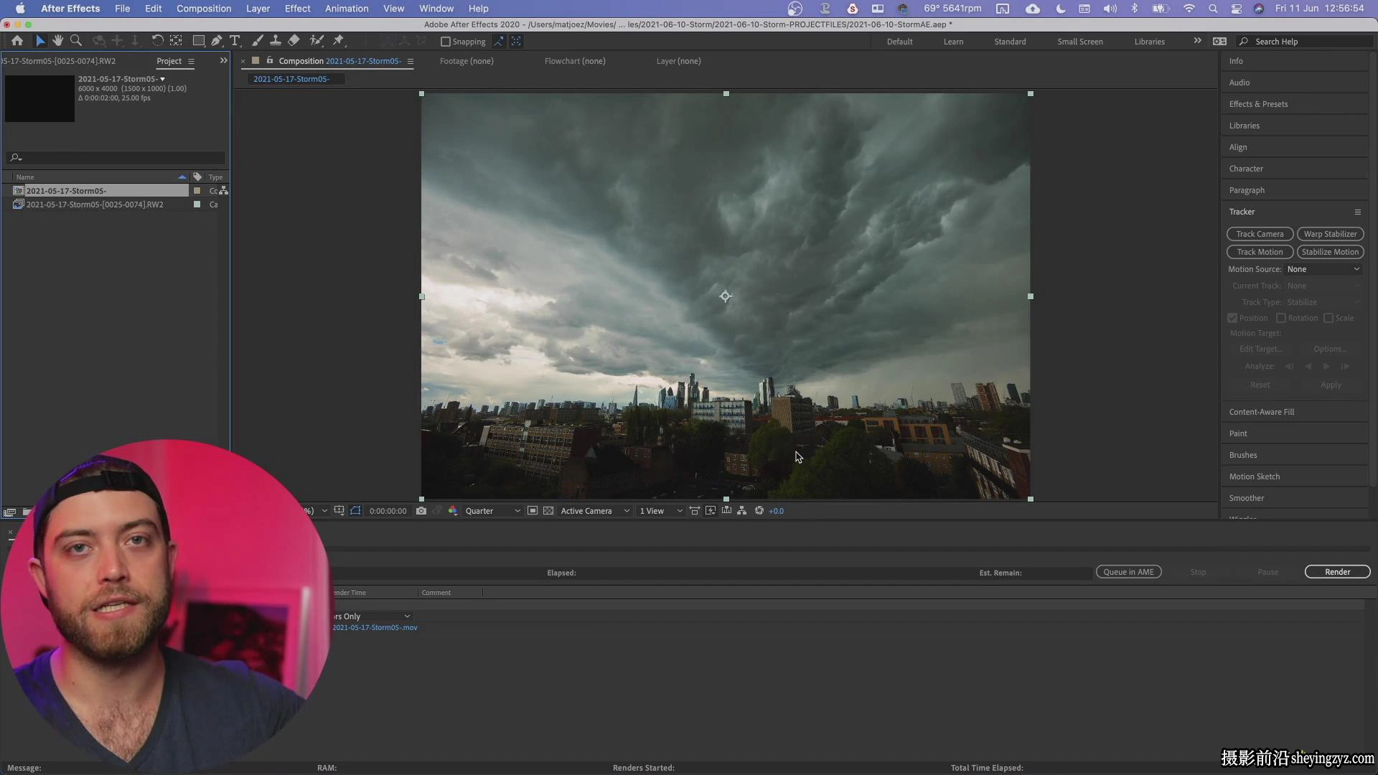Select the Roto Brush tool
This screenshot has height=775, width=1378.
[317, 41]
